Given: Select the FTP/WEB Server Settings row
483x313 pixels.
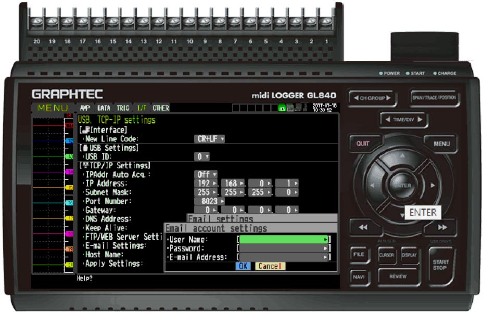Looking at the screenshot, I should coord(123,237).
